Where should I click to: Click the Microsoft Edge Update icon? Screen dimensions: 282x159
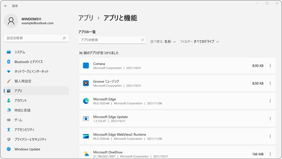(86, 119)
